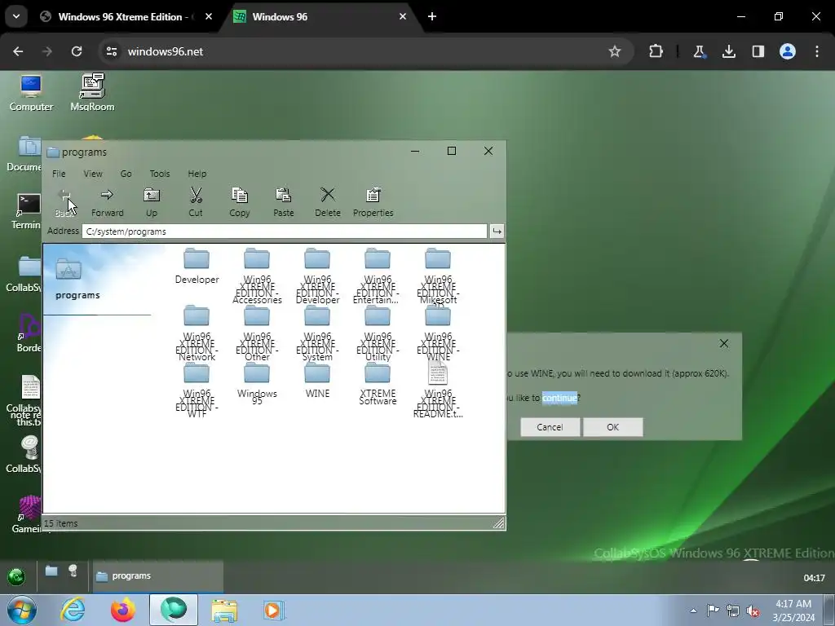
Task: Close the WINE download dialog
Action: (x=724, y=343)
